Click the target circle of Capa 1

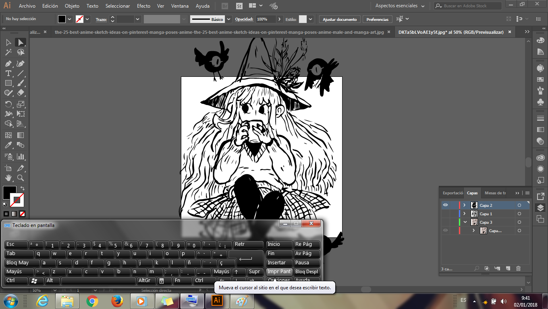[519, 214]
